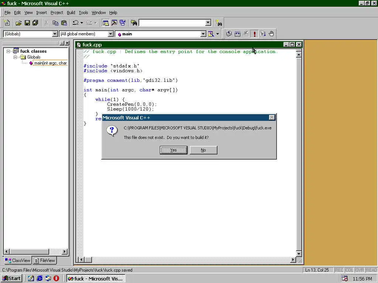This screenshot has width=378, height=283.
Task: Open the (All global members) filter dropdown
Action: pos(110,34)
